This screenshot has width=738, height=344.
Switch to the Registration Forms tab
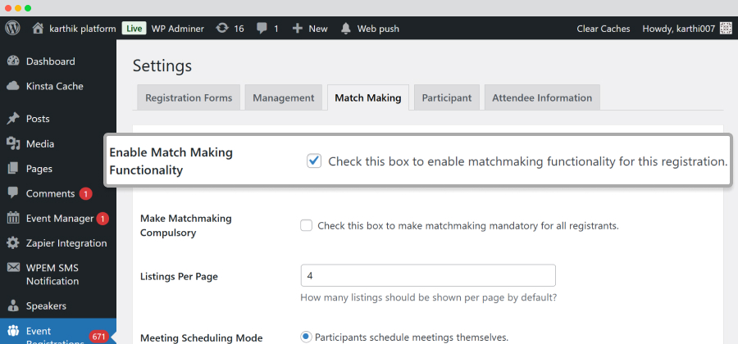[189, 97]
